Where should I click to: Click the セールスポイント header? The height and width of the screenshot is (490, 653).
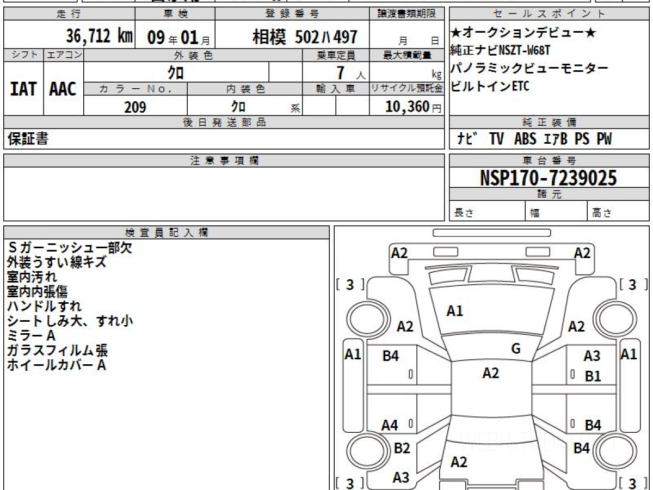coord(549,14)
